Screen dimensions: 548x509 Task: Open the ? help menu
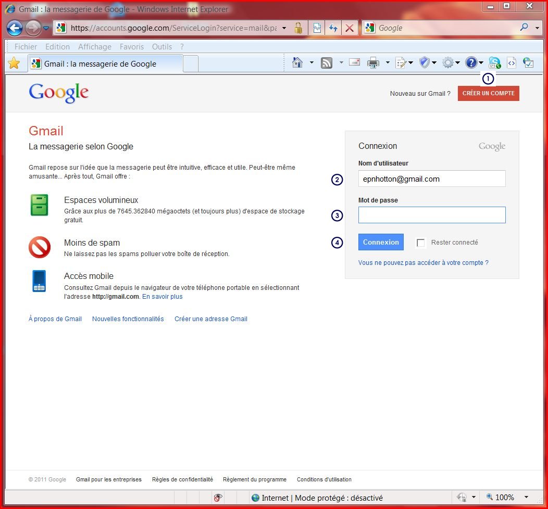(182, 47)
